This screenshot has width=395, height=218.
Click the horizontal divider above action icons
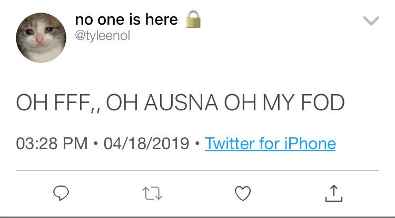click(x=197, y=171)
